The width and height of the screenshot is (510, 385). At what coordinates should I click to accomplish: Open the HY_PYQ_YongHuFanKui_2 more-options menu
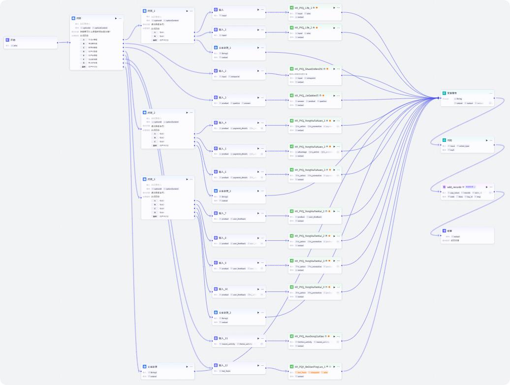[x=338, y=236]
